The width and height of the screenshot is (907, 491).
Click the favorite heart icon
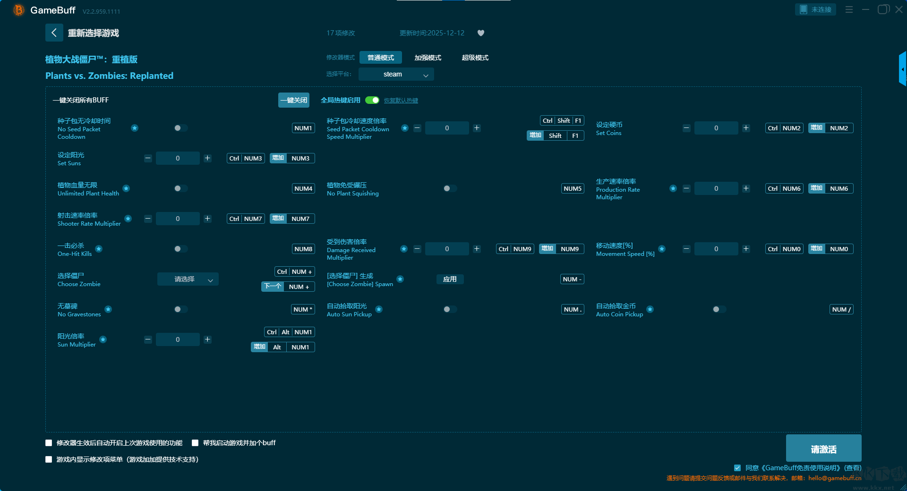pyautogui.click(x=481, y=33)
